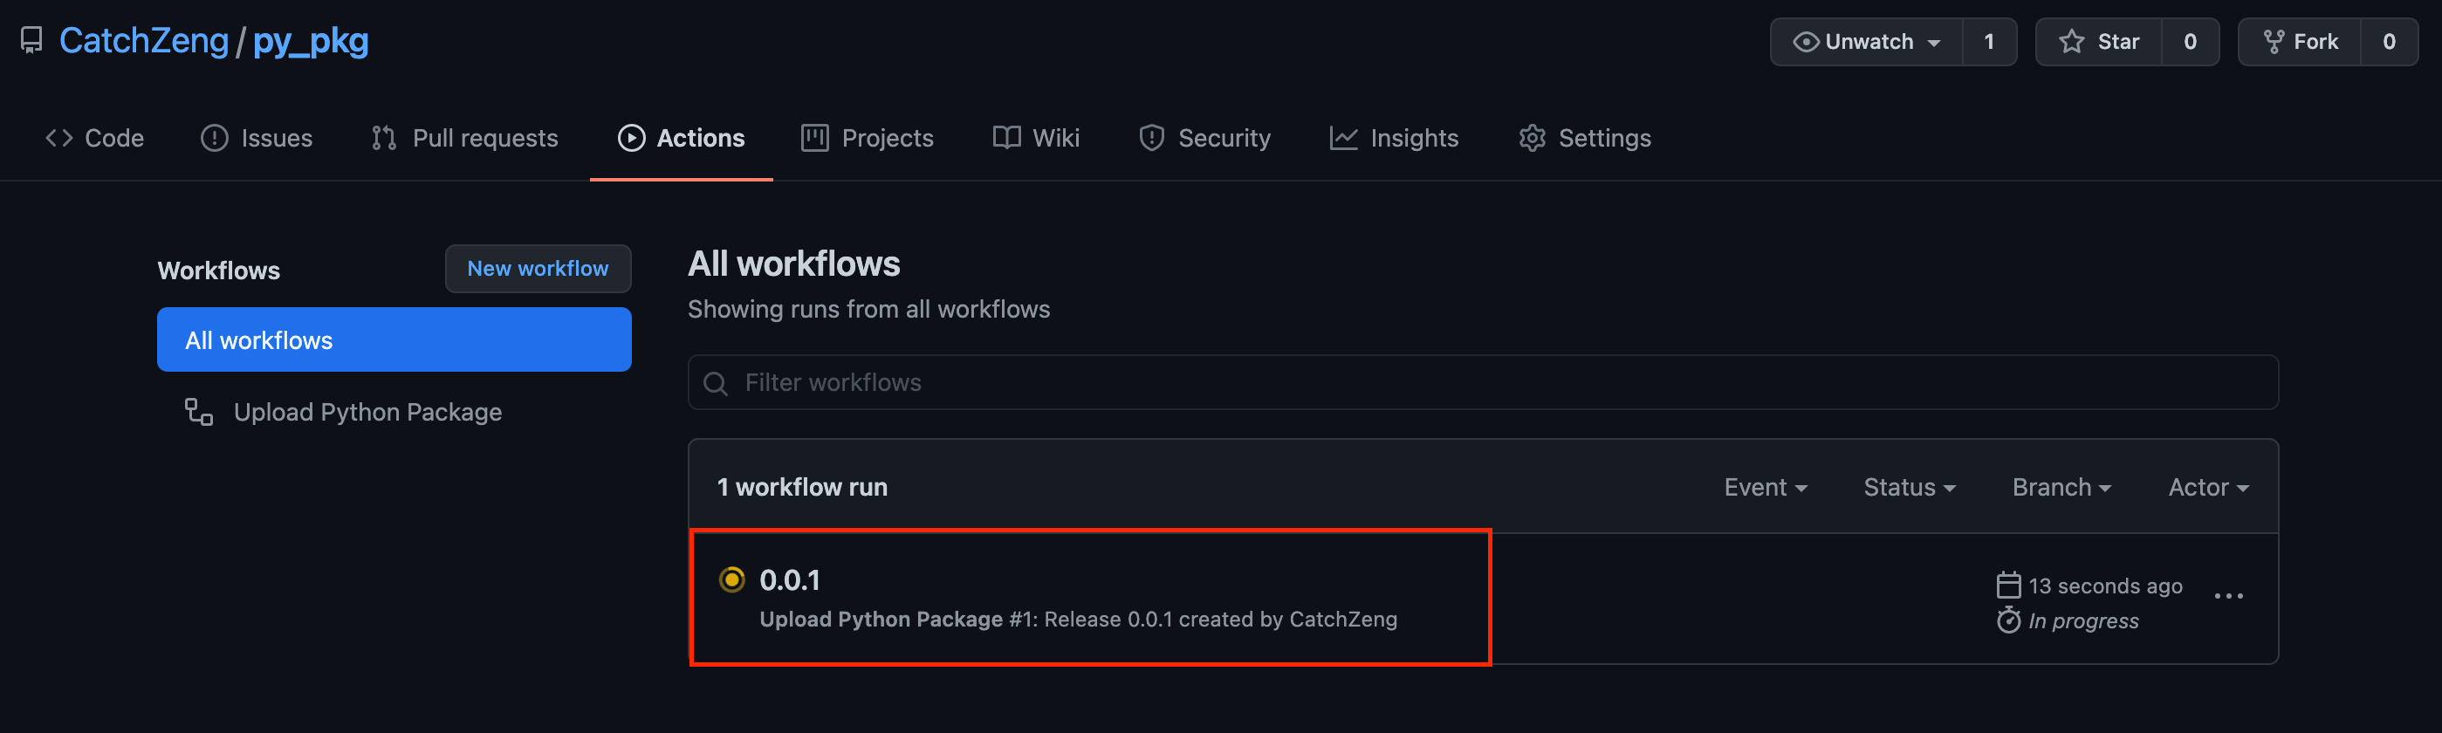
Task: Click the stargazer count beside Star
Action: (2190, 42)
